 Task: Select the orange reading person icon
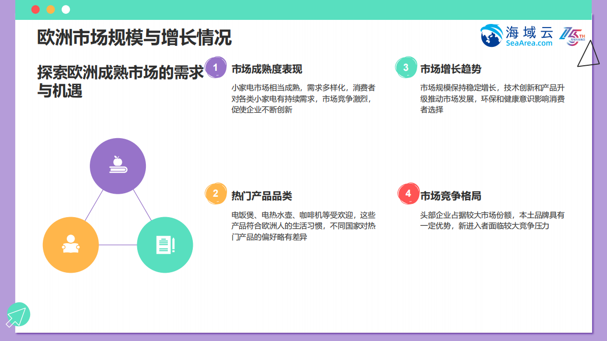coord(71,245)
